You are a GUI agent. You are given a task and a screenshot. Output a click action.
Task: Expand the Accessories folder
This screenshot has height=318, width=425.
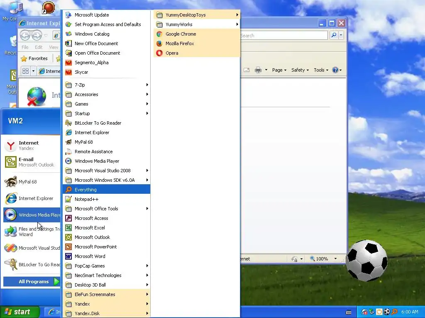(106, 94)
